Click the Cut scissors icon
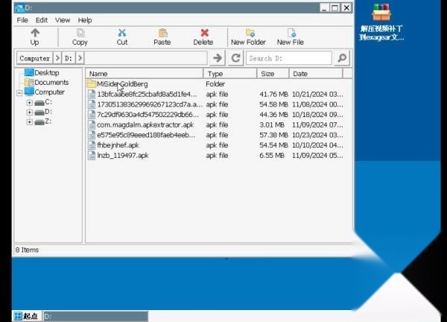The height and width of the screenshot is (322, 447). pos(122,34)
